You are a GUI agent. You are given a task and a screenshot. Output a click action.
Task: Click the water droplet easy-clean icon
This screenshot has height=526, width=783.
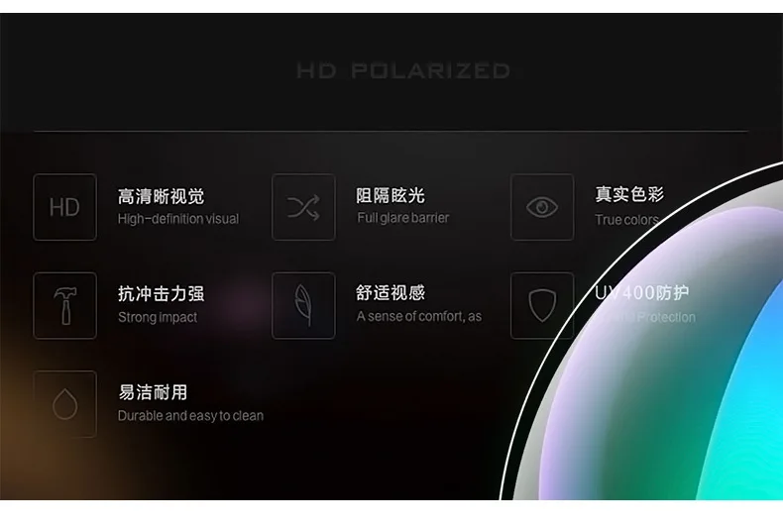[64, 404]
